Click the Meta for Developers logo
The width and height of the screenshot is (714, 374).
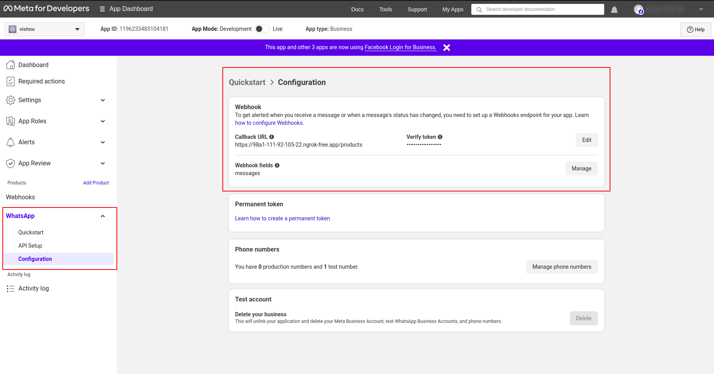(47, 9)
